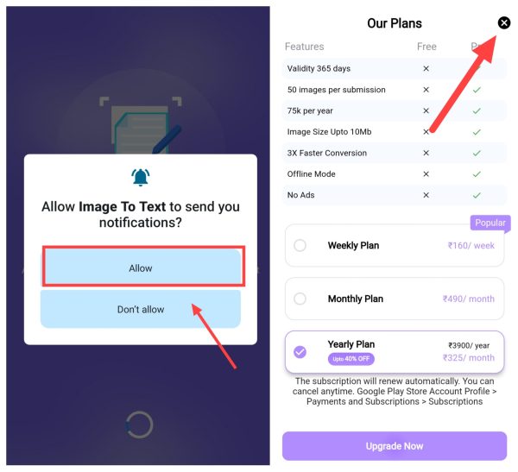The image size is (518, 472).
Task: Select the Weekly Plan radio button
Action: (300, 245)
